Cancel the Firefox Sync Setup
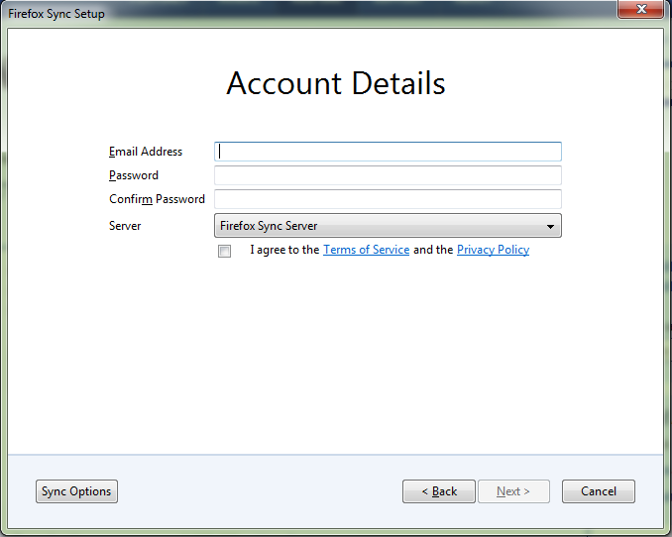This screenshot has height=537, width=672. coord(599,491)
